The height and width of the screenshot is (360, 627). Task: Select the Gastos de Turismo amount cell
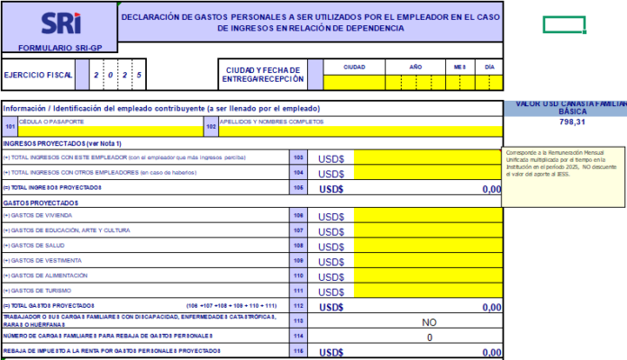coord(428,291)
